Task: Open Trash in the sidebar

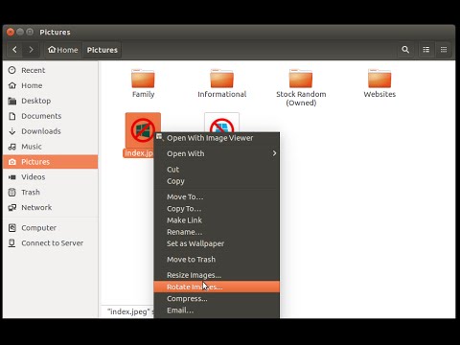Action: click(51, 193)
